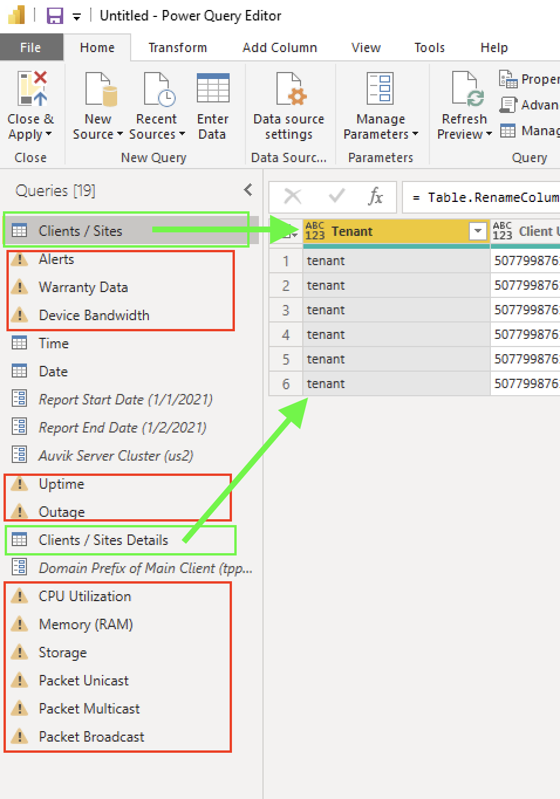
Task: Open the Quick Access Toolbar customize dropdown
Action: [x=78, y=16]
